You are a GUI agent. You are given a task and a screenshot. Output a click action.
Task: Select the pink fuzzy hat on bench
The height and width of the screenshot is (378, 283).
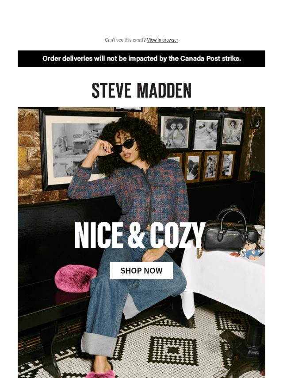76,278
